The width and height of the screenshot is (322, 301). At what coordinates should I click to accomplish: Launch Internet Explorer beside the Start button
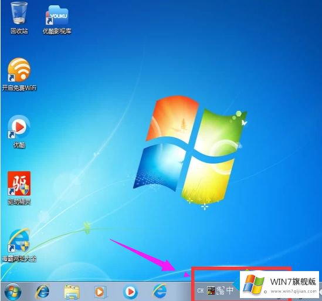pos(43,292)
